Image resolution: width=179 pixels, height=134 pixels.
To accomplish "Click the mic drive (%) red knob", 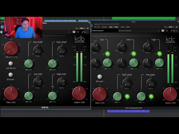I will [x=11, y=48].
